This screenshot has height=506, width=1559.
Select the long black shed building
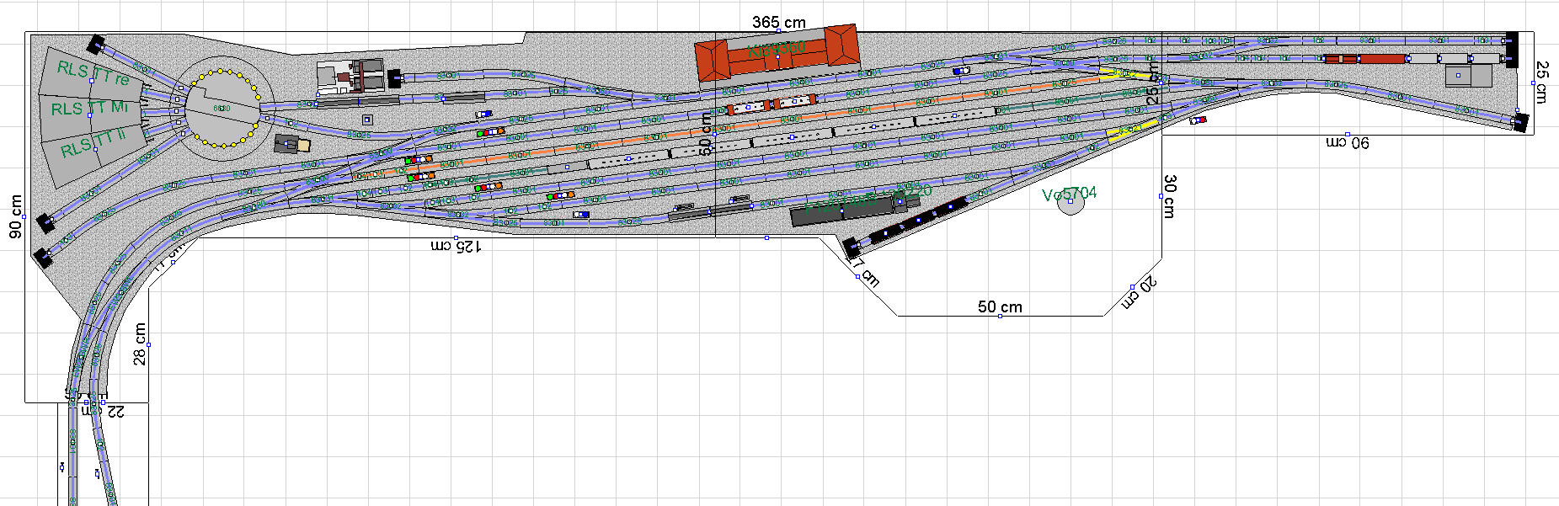pos(842,209)
